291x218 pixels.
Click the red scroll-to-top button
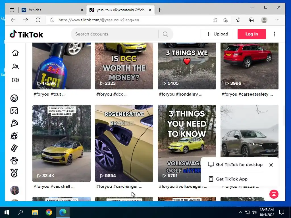tap(274, 194)
